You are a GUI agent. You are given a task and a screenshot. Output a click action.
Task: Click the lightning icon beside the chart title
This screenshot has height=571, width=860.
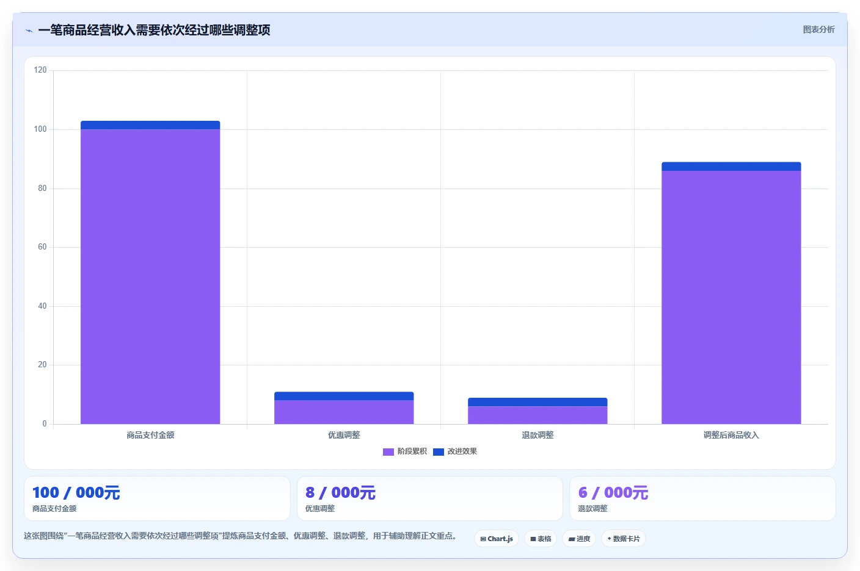click(x=29, y=31)
